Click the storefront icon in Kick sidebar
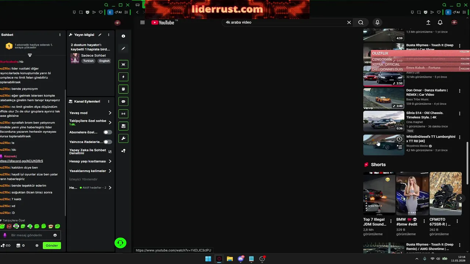 (x=123, y=126)
